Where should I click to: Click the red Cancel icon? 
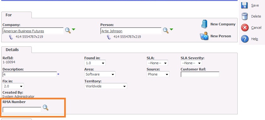[x=245, y=28]
